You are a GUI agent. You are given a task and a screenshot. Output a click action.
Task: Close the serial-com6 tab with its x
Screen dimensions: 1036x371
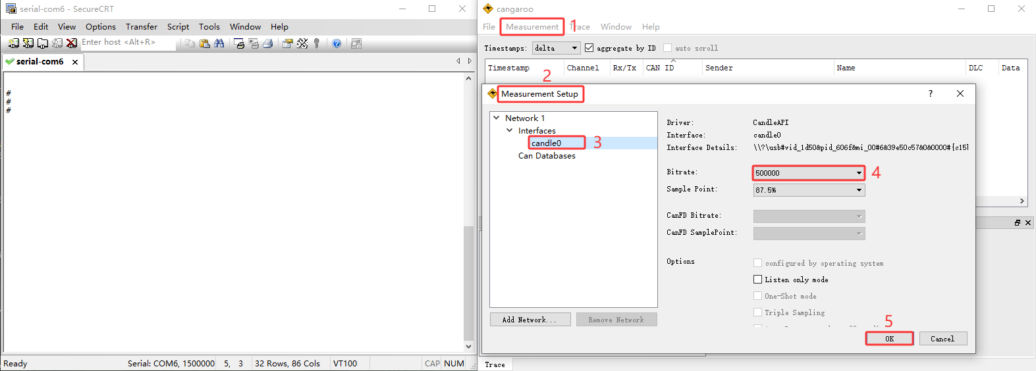click(x=75, y=62)
